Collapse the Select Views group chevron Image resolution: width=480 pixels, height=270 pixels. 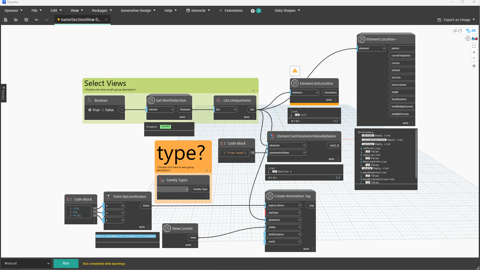(253, 91)
